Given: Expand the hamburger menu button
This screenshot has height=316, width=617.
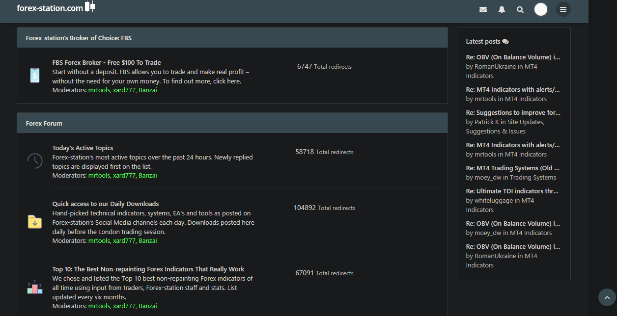Looking at the screenshot, I should [x=563, y=9].
